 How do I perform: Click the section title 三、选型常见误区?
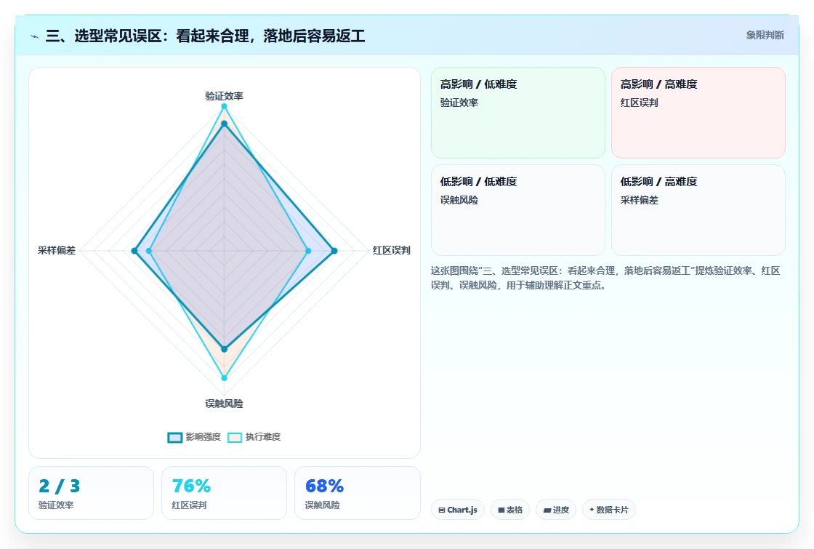click(x=205, y=36)
